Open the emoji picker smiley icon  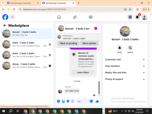click(91, 101)
